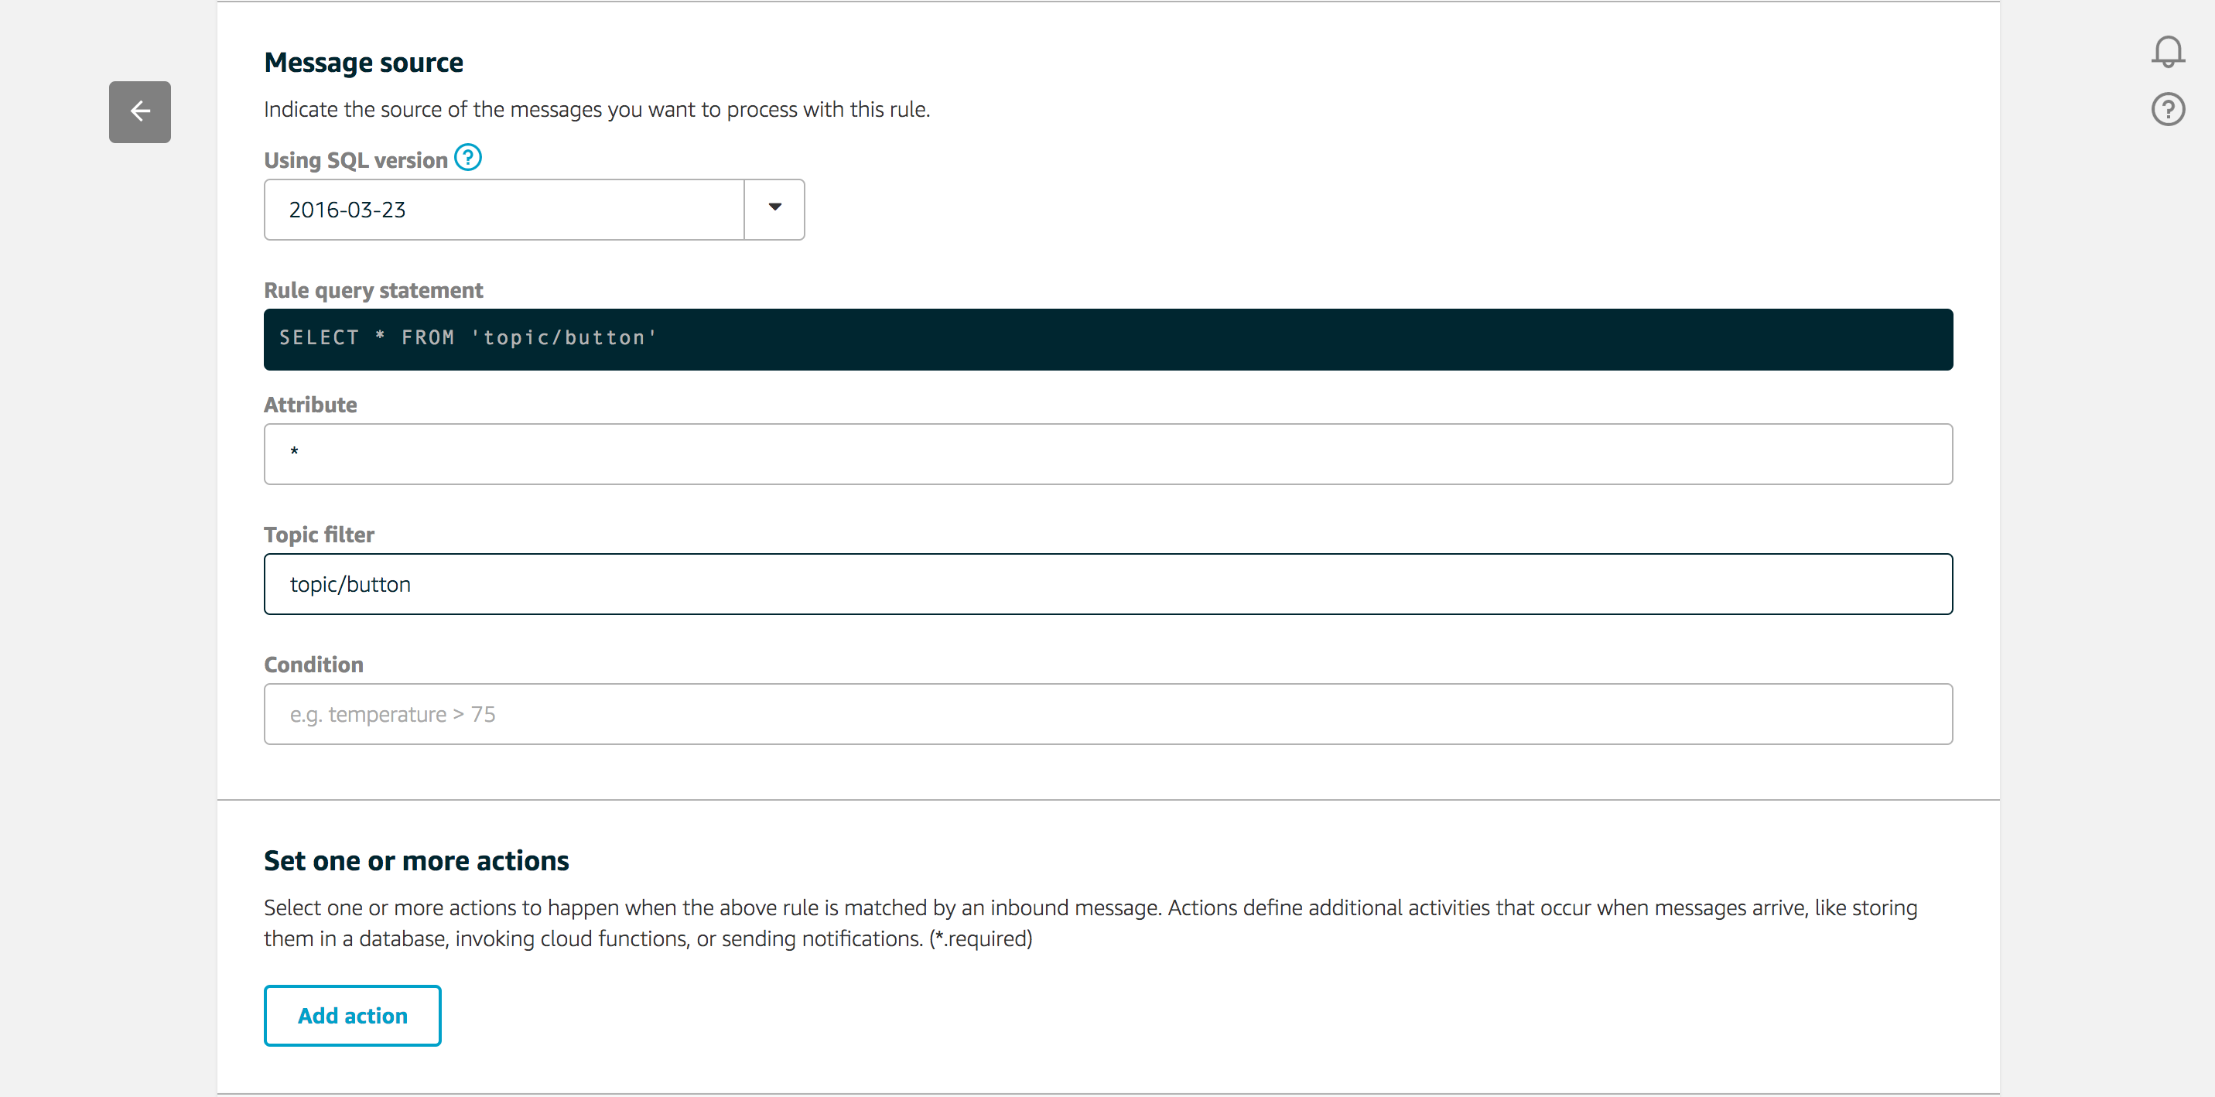Expand the SQL version dropdown arrow
The height and width of the screenshot is (1097, 2215).
point(774,209)
